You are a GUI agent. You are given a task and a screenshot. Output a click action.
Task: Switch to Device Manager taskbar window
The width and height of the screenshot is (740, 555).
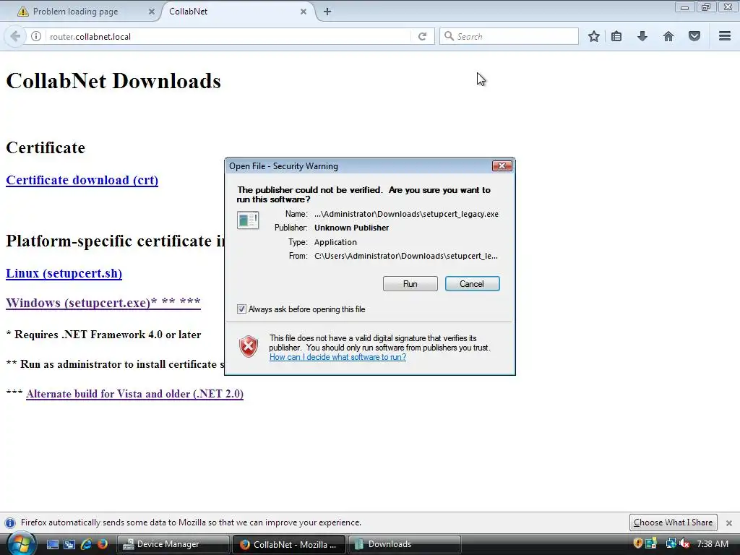(x=173, y=544)
